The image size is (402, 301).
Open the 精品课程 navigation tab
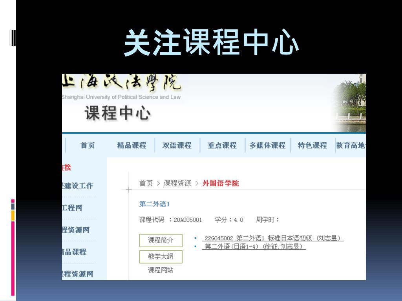pos(132,145)
